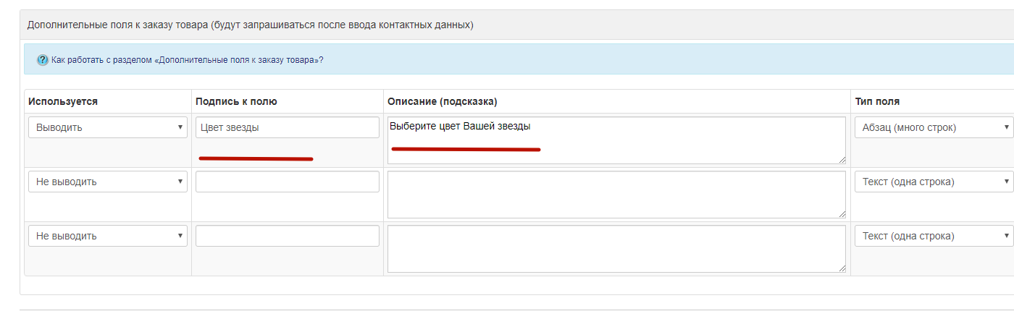
Task: Click the «Цвет звезды» label input field
Action: pos(287,127)
